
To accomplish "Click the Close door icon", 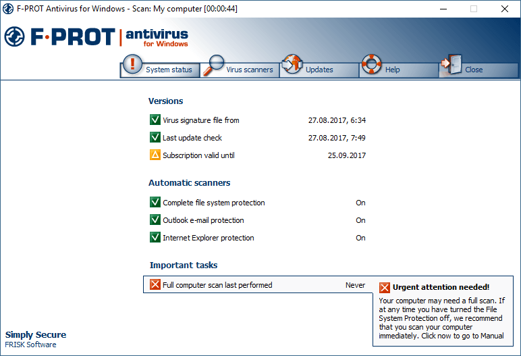I will (451, 64).
